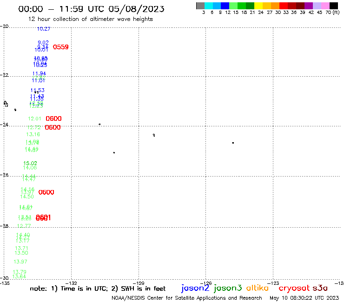The width and height of the screenshot is (344, 302).
Task: Click the dark green 15.02 value
Action: tap(30, 163)
